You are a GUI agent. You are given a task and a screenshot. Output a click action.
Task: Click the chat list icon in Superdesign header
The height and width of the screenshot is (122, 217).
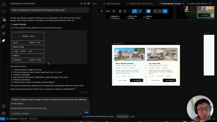click(x=81, y=4)
